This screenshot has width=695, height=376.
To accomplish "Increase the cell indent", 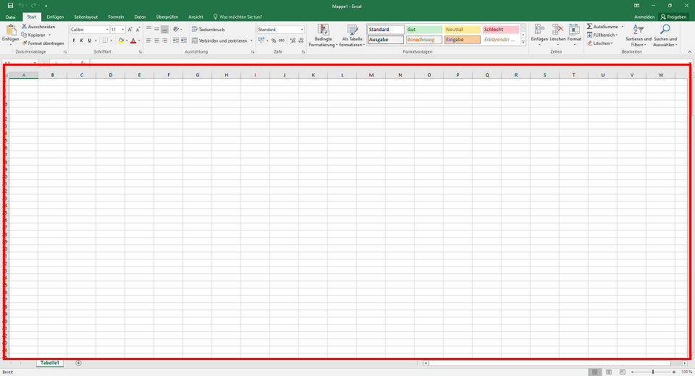I will [184, 40].
